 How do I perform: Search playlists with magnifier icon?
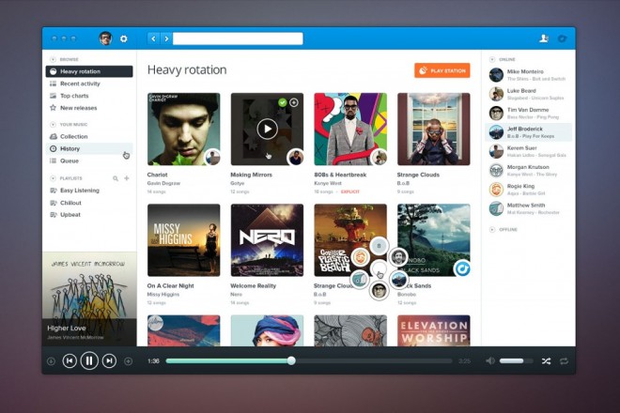click(x=116, y=178)
